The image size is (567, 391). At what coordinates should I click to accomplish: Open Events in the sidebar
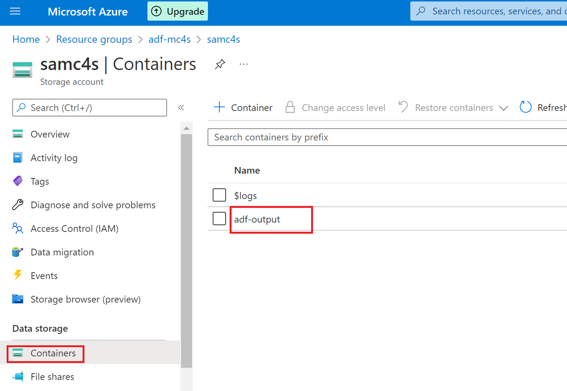(x=44, y=276)
